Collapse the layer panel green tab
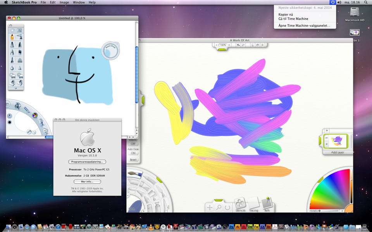Screen dimensions: 372x232 [320, 141]
